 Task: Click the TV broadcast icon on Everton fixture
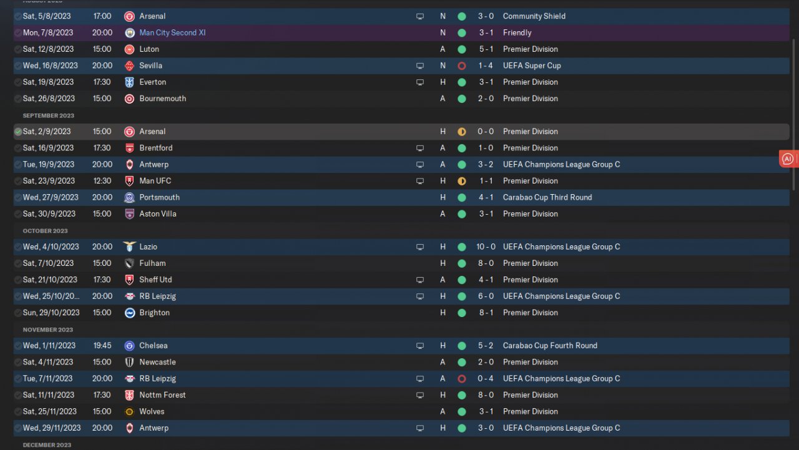click(x=420, y=82)
